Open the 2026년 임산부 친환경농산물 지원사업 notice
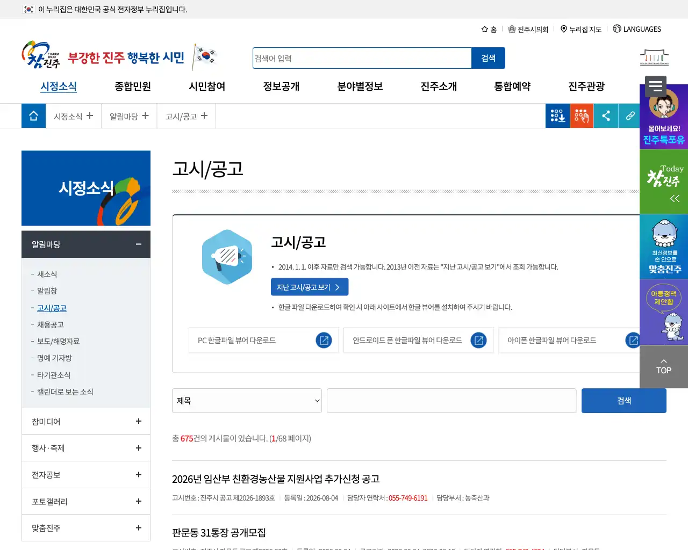This screenshot has height=550, width=688. (x=276, y=479)
